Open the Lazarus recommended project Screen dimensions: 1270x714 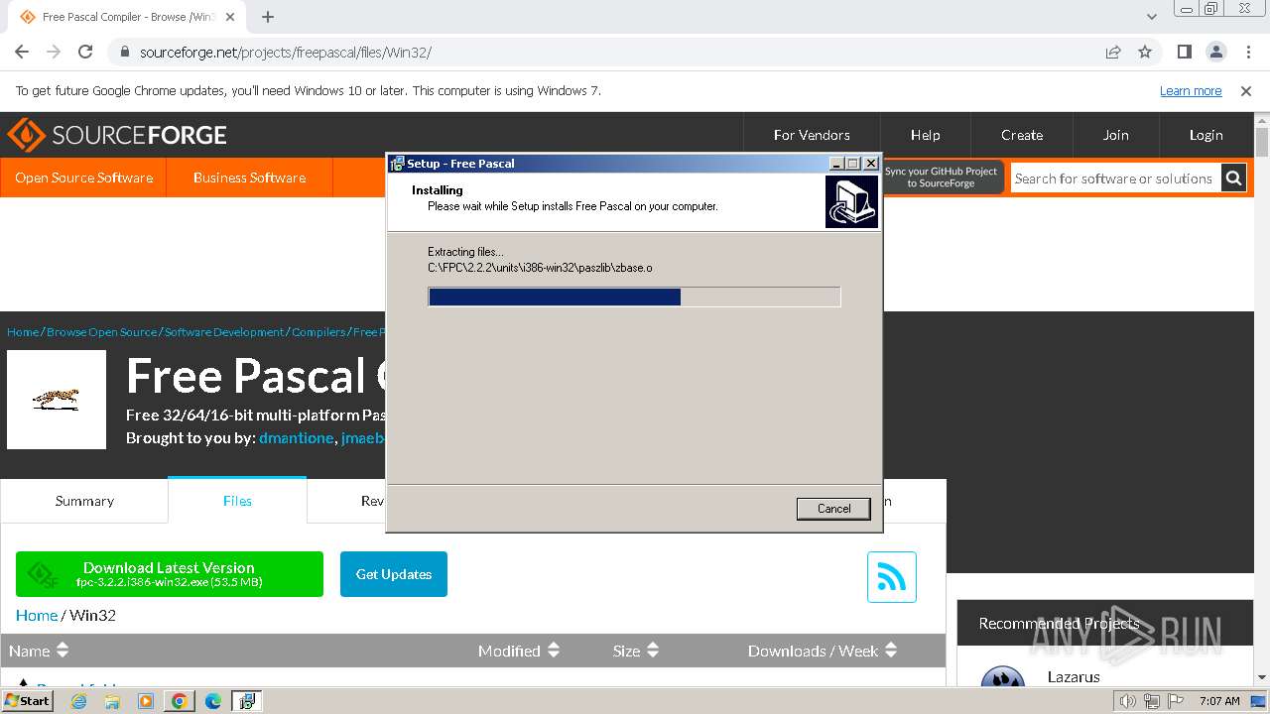(x=1074, y=676)
